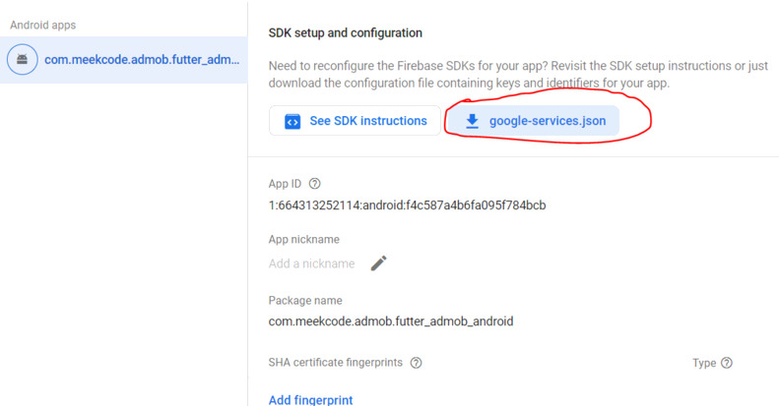Click the code brackets SDK icon

pyautogui.click(x=292, y=121)
